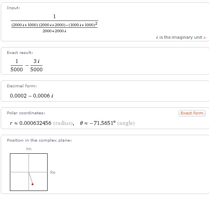Viewport: 209px width, 197px height.
Task: Select the input fraction expression
Action: pos(54,24)
